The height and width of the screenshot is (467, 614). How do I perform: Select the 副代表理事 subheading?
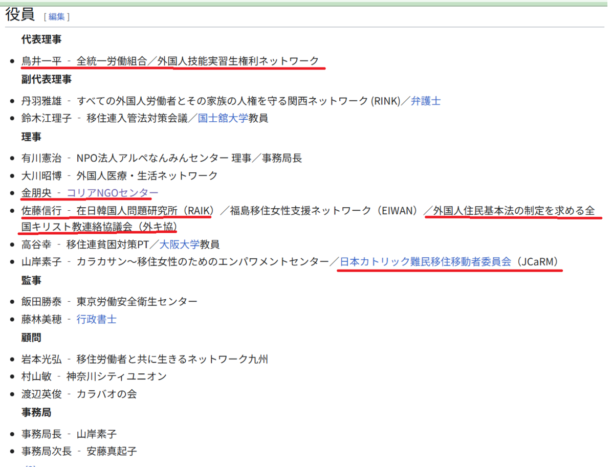coord(47,79)
